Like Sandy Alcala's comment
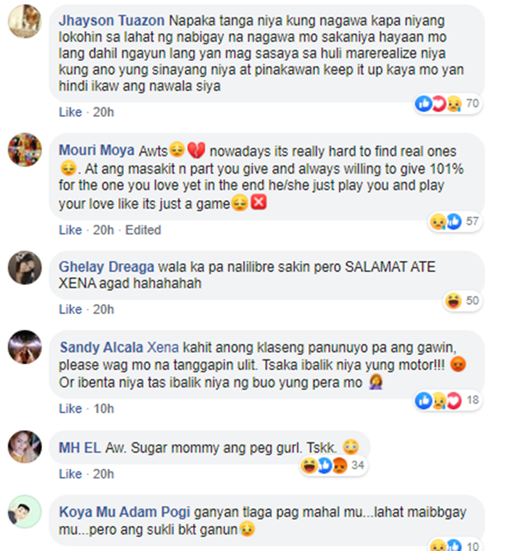Viewport: 519px width, 551px height. (x=71, y=408)
